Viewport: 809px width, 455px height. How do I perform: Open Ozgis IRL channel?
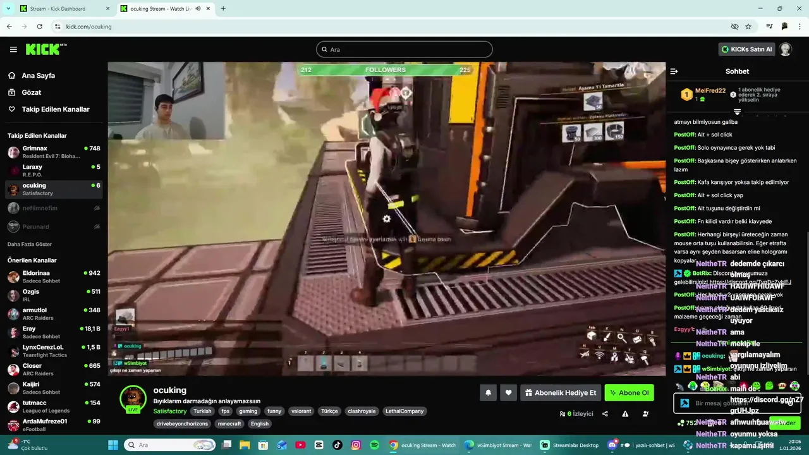coord(54,295)
